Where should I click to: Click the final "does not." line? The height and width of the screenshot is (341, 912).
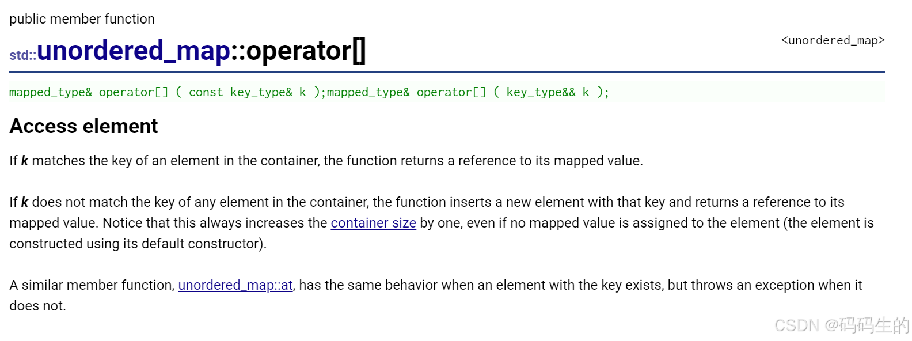[x=37, y=306]
